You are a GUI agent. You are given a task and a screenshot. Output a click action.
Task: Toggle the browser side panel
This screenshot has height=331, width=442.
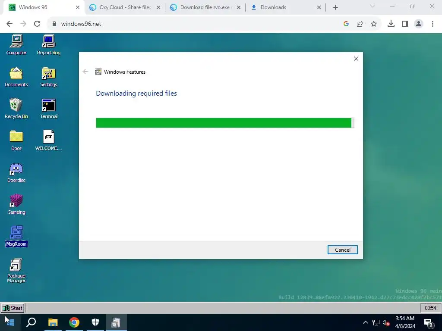coord(405,24)
